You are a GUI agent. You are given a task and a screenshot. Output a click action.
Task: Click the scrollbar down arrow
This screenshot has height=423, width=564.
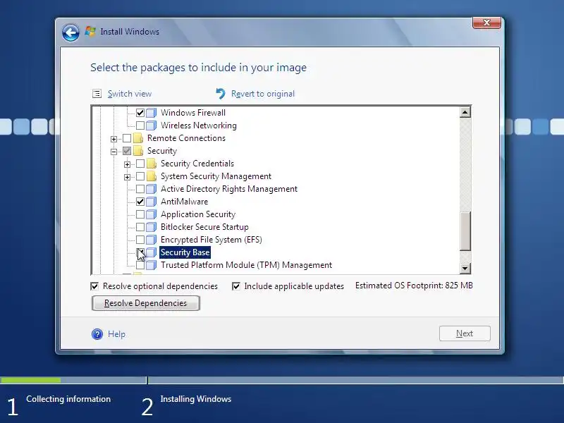coord(465,268)
